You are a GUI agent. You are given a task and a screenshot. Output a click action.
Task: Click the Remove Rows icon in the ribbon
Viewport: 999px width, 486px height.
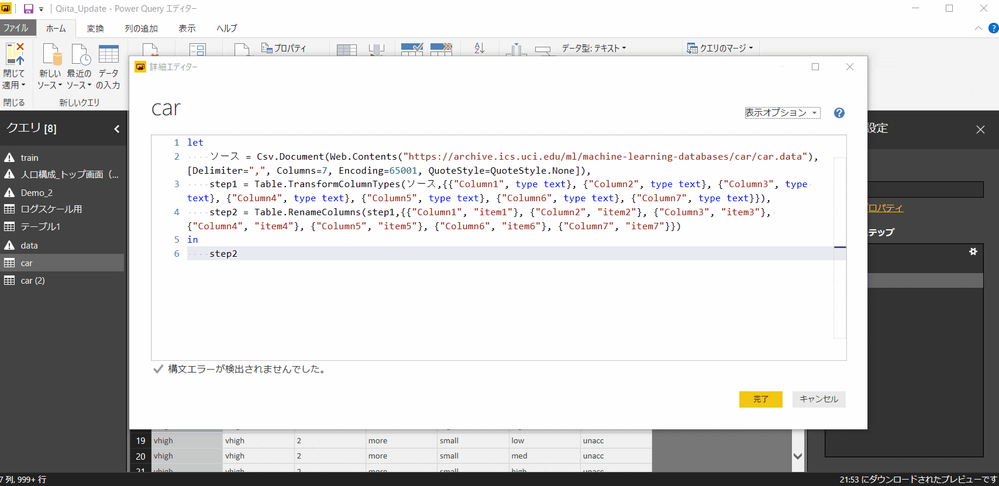pyautogui.click(x=441, y=49)
